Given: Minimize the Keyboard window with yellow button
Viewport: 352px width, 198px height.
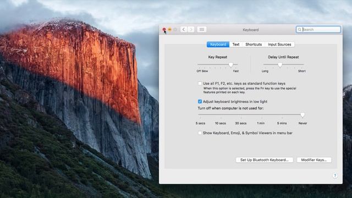Looking at the screenshot, I should [170, 29].
